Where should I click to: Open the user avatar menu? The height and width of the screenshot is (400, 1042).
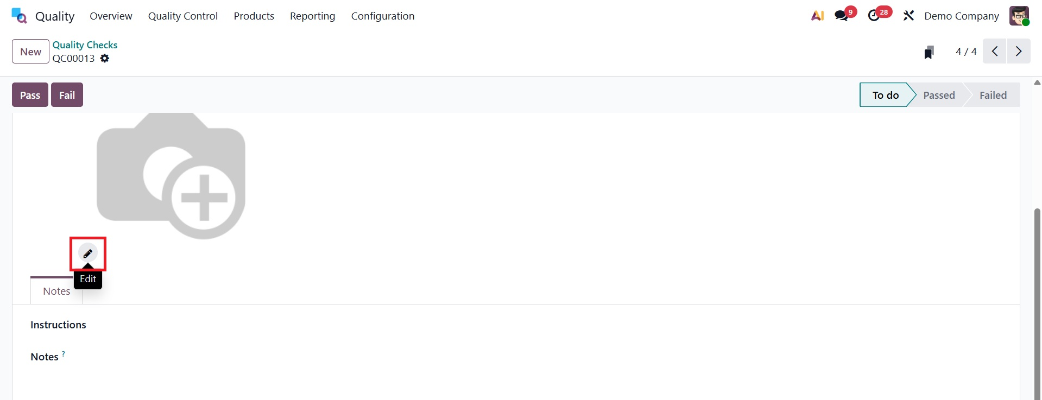click(1019, 16)
